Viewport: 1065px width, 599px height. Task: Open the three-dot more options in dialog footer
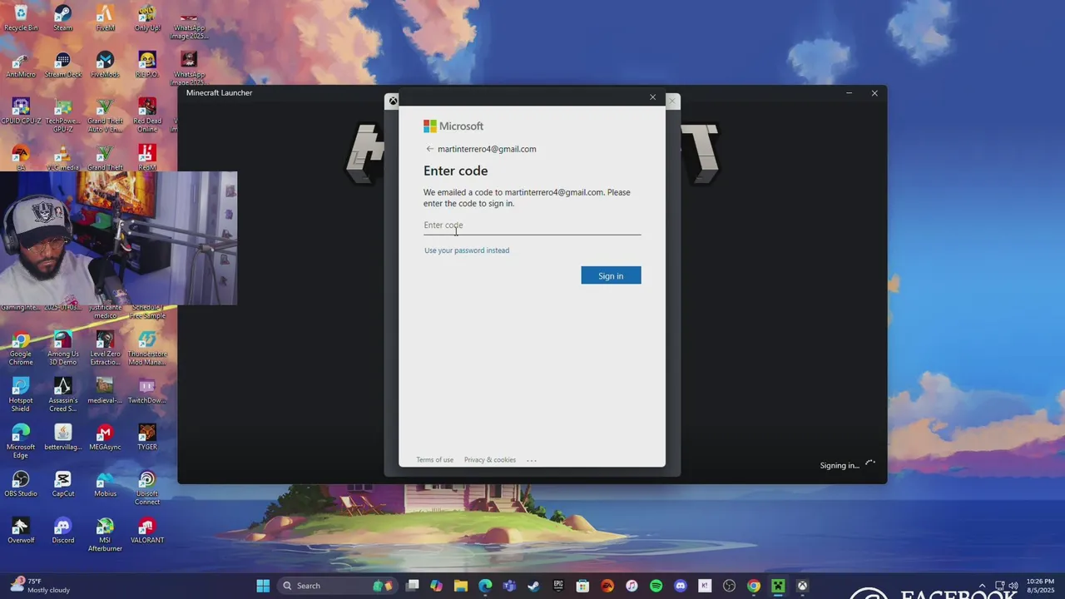coord(532,460)
